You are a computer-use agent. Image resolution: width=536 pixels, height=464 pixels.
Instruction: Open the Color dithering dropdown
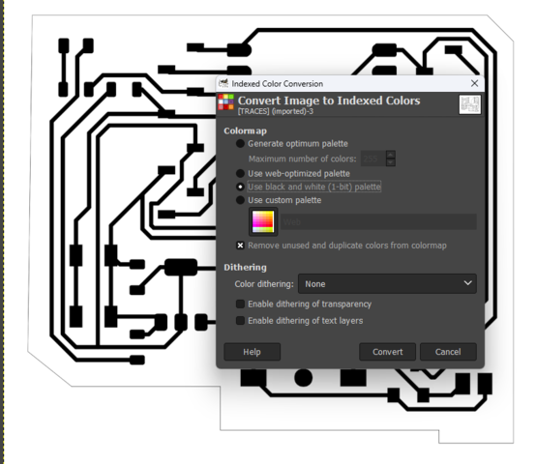[x=387, y=284]
